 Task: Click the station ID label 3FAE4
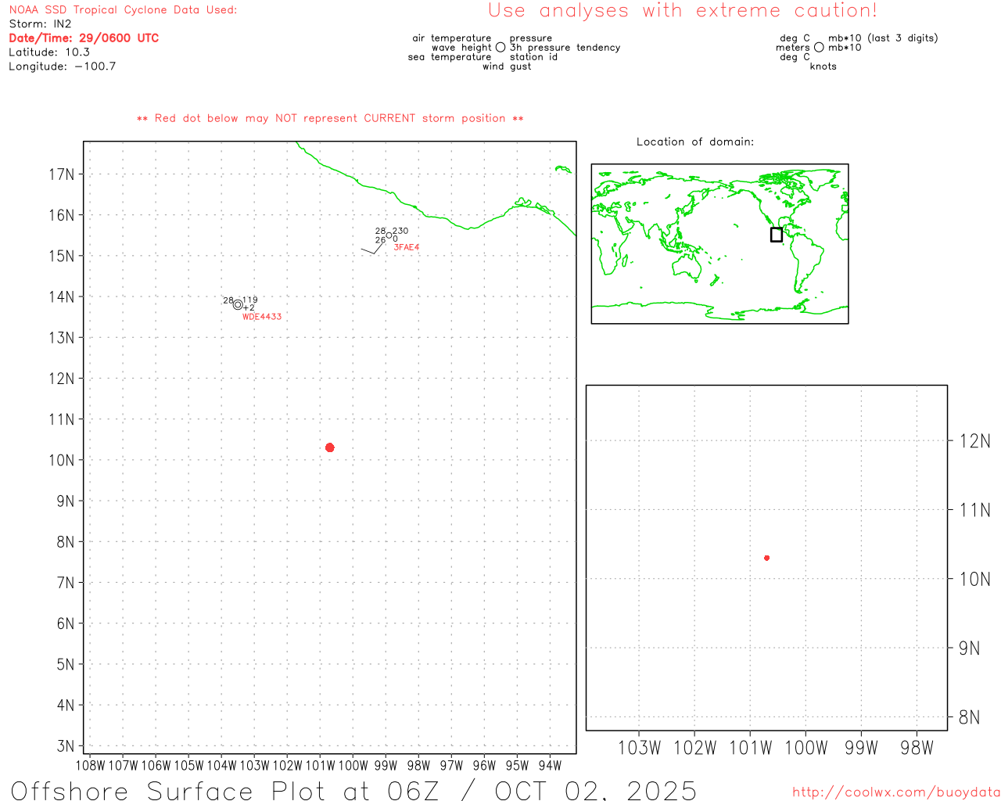coord(407,247)
